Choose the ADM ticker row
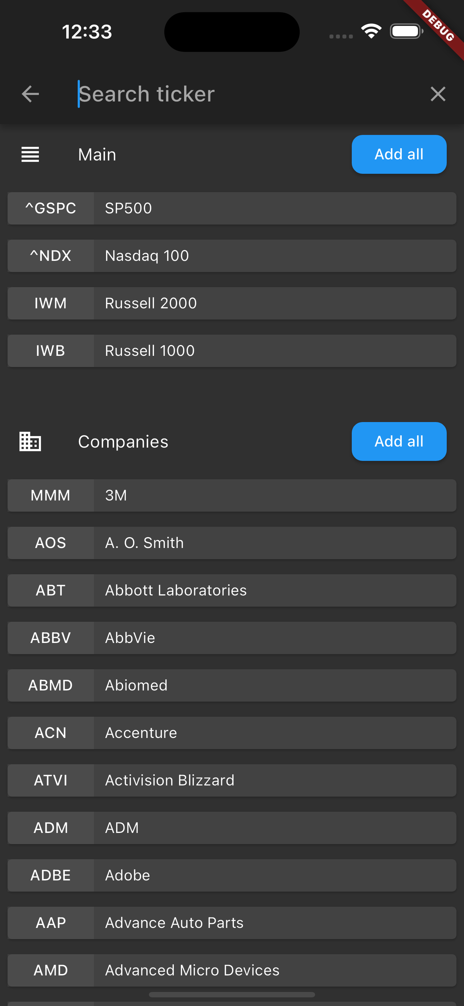The width and height of the screenshot is (464, 1006). 232,828
